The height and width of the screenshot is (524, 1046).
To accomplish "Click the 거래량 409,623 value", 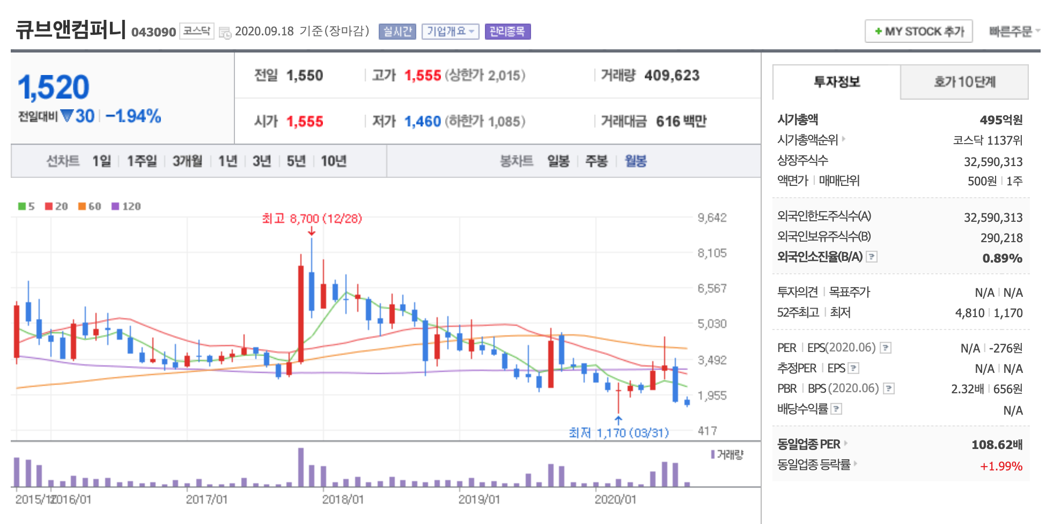I will pyautogui.click(x=672, y=76).
